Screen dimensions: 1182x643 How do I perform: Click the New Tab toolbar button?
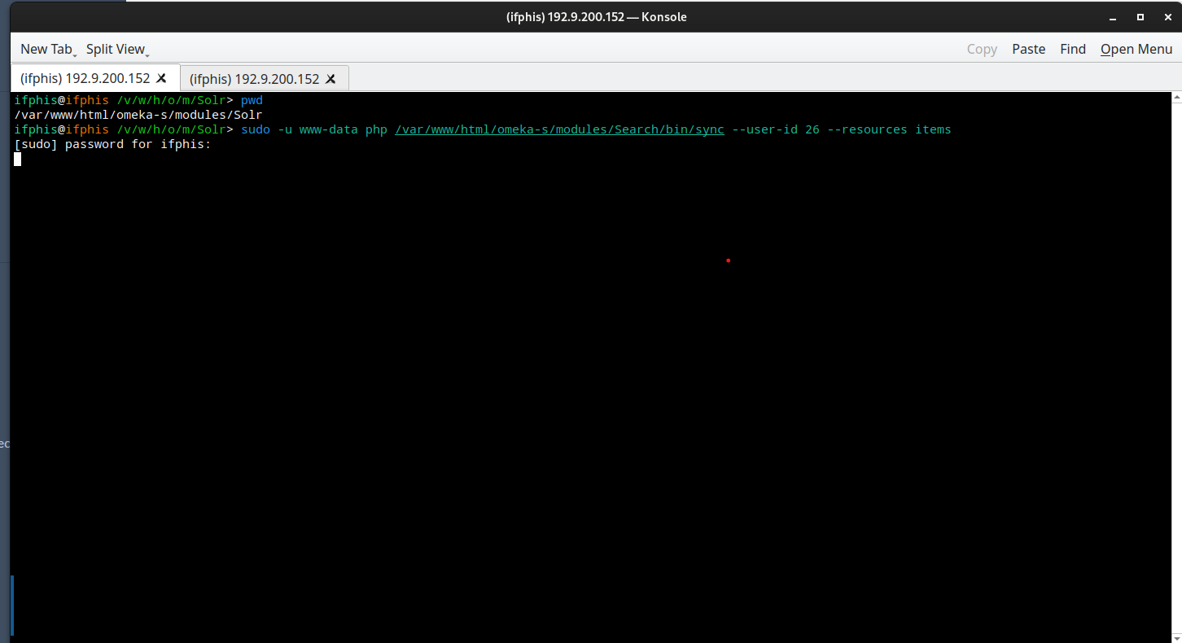(46, 49)
